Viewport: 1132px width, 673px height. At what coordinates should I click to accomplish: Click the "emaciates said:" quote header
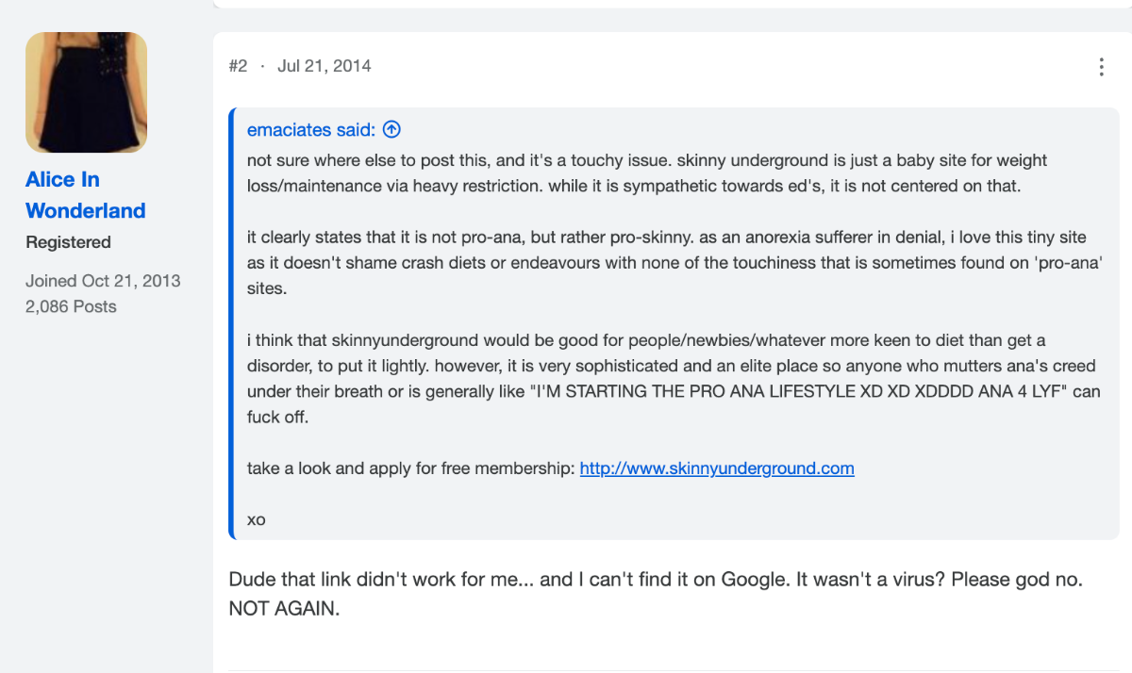pyautogui.click(x=311, y=130)
